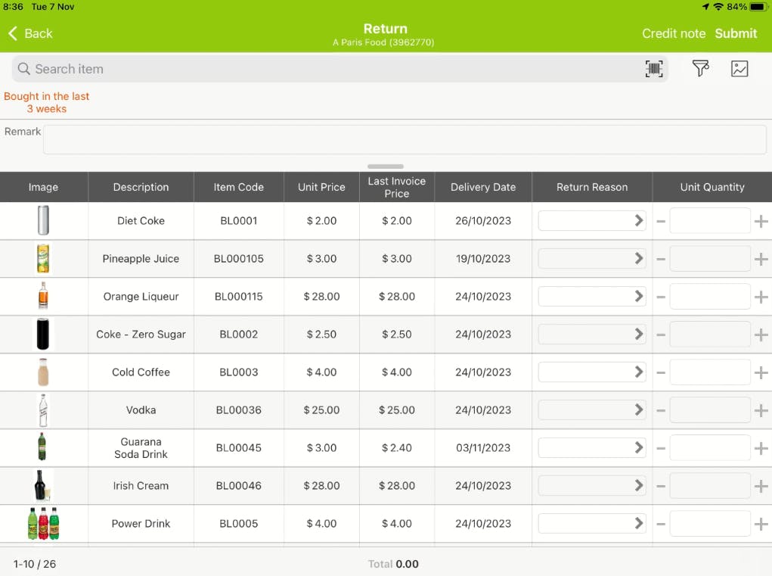Focus the Search item field
Screen dimensions: 772x576
click(x=339, y=68)
